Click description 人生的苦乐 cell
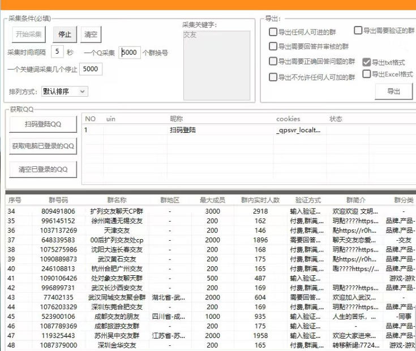 click(x=354, y=317)
